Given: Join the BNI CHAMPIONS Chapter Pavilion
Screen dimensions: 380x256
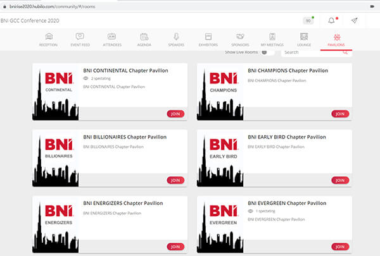Looking at the screenshot, I should pos(340,114).
